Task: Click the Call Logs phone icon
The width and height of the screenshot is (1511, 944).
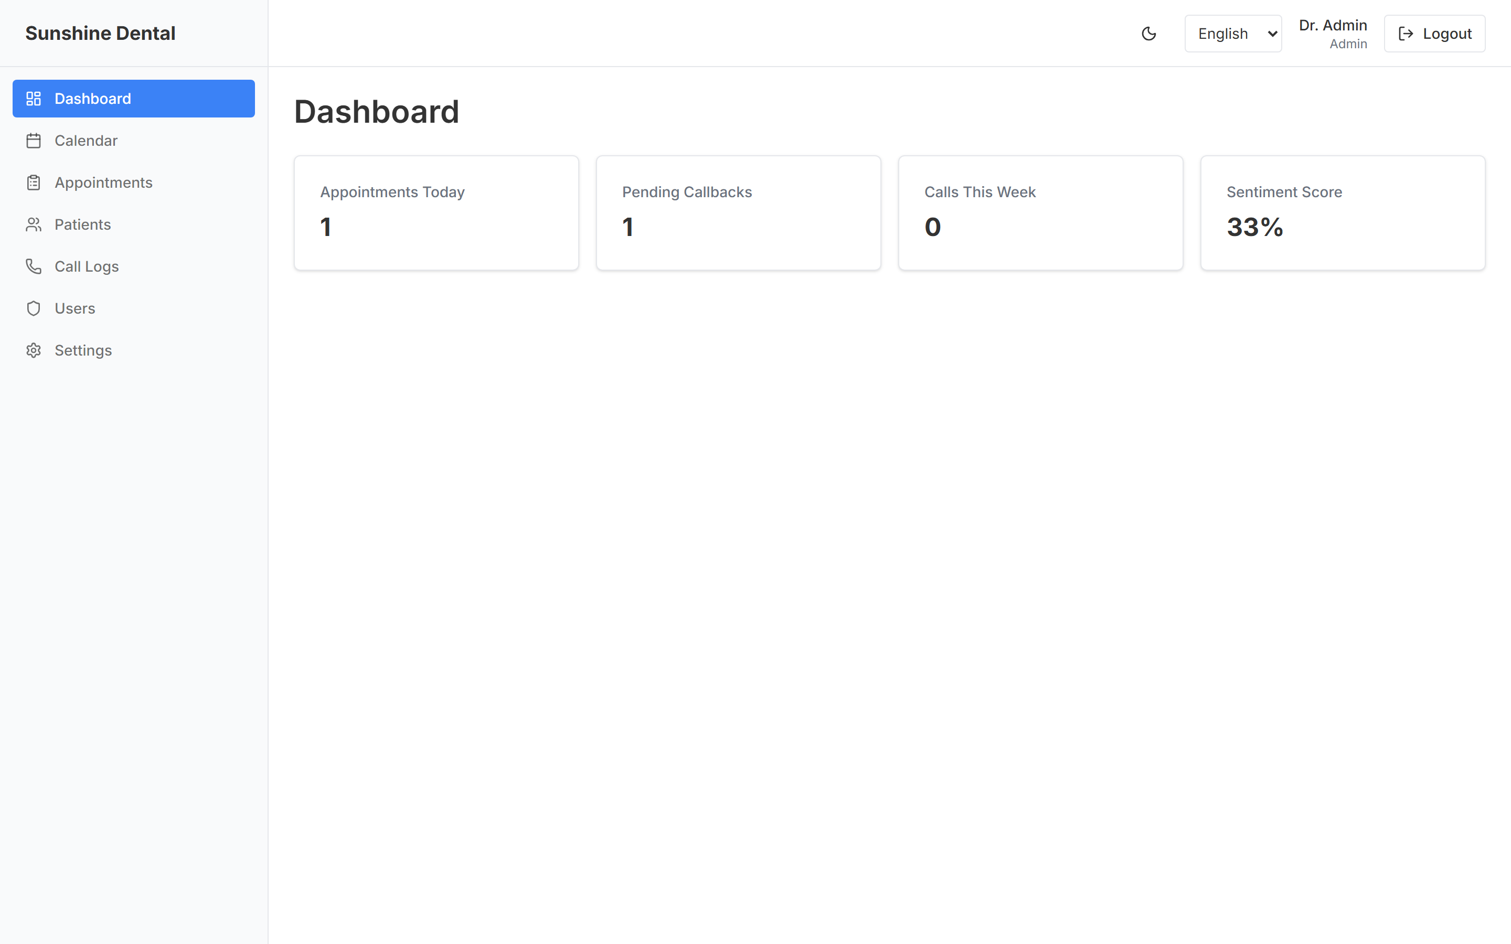Action: 34,266
